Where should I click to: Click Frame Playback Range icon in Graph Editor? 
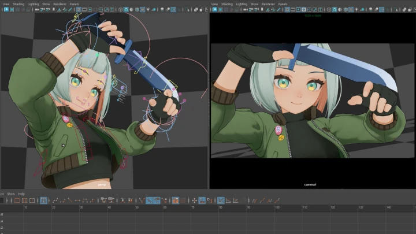24,200
